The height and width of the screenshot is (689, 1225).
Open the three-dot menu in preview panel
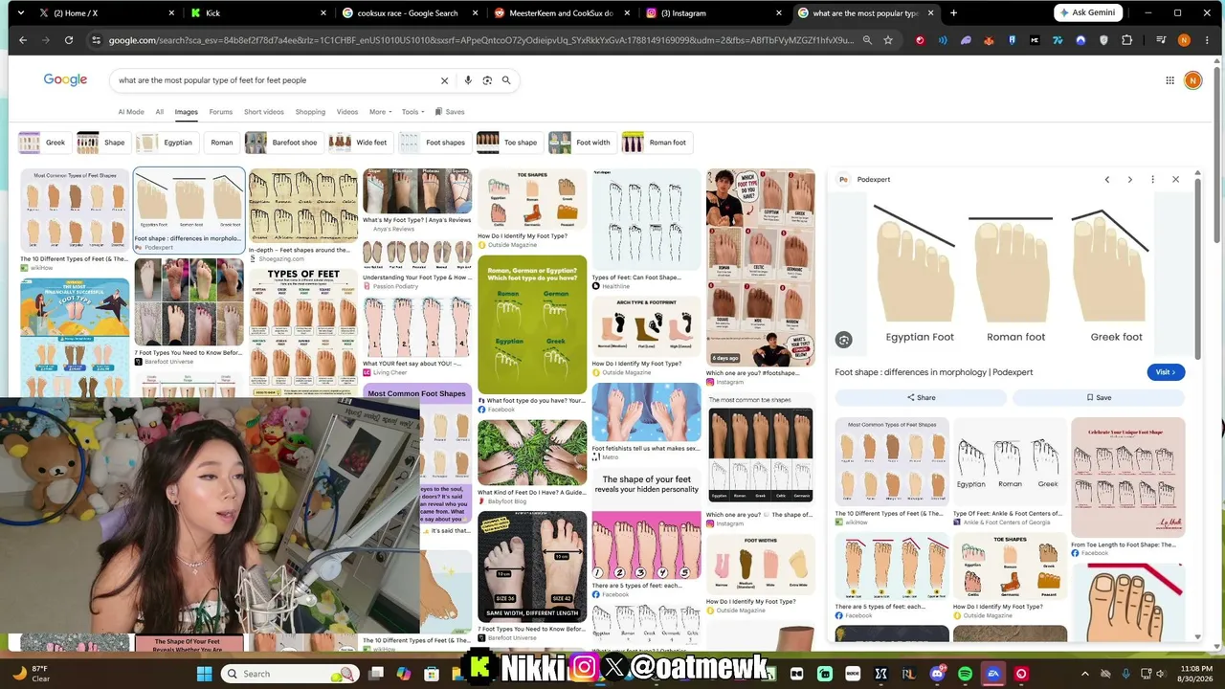tap(1153, 179)
